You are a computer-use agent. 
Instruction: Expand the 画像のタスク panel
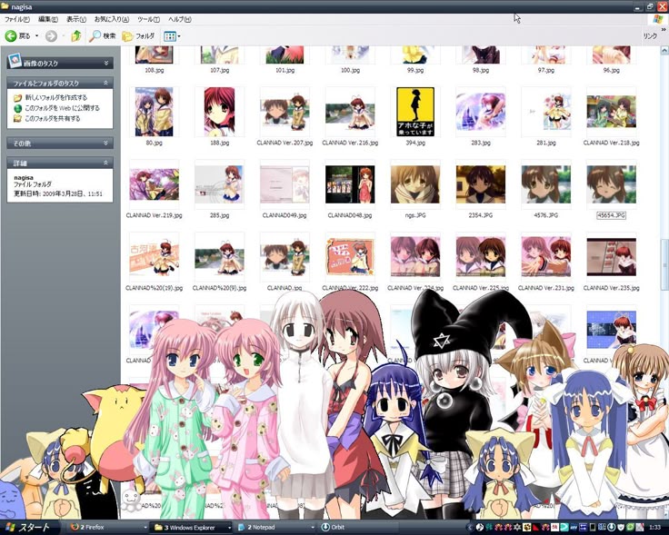click(107, 63)
